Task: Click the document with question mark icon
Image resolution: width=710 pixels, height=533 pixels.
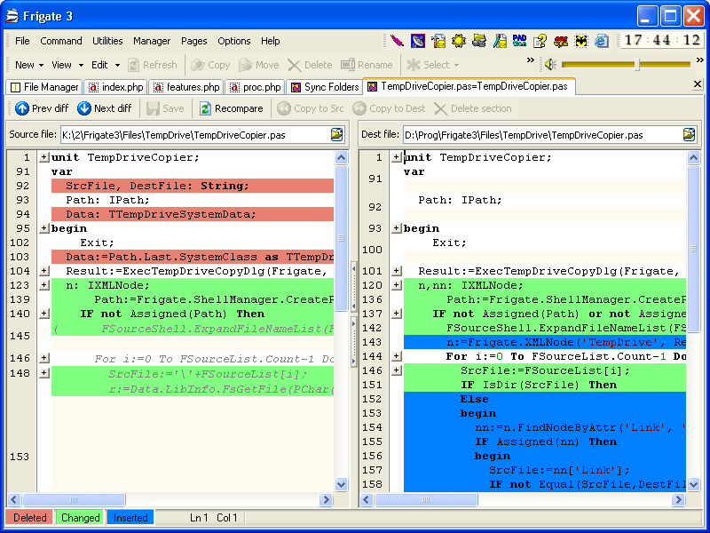Action: click(x=540, y=41)
